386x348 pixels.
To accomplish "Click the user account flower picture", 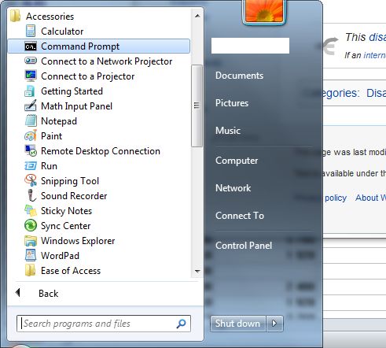I will tap(264, 11).
